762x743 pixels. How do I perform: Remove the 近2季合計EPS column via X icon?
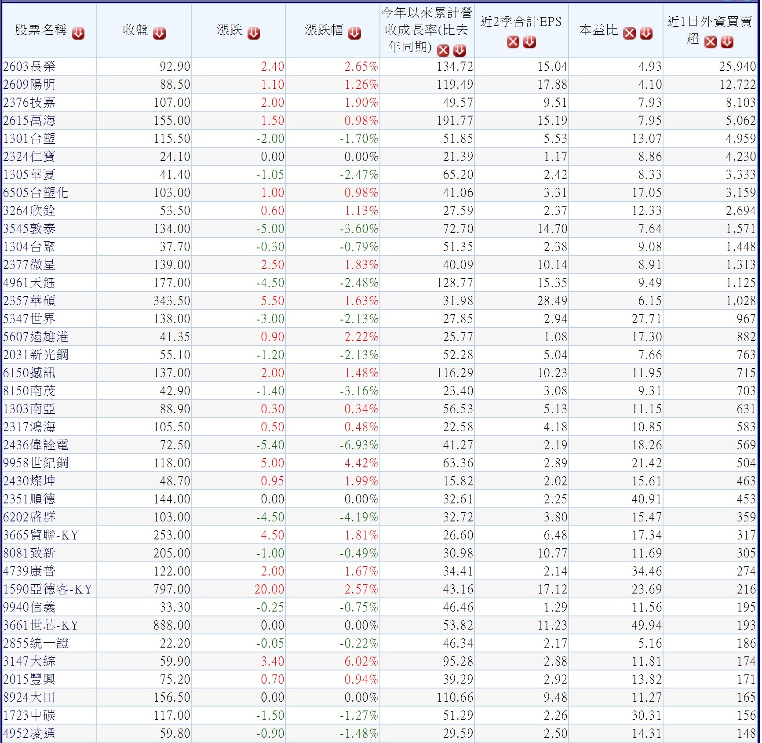coord(513,42)
